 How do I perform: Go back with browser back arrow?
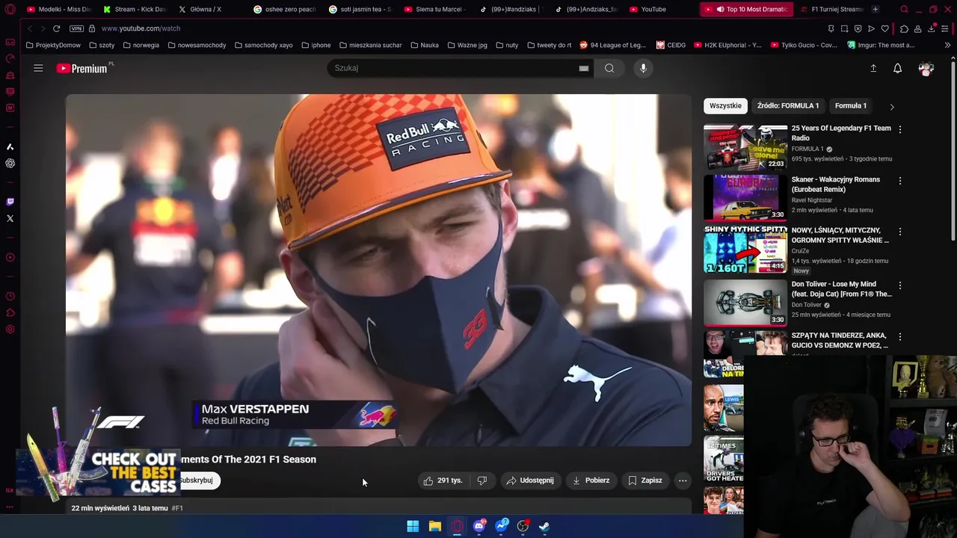pyautogui.click(x=29, y=28)
